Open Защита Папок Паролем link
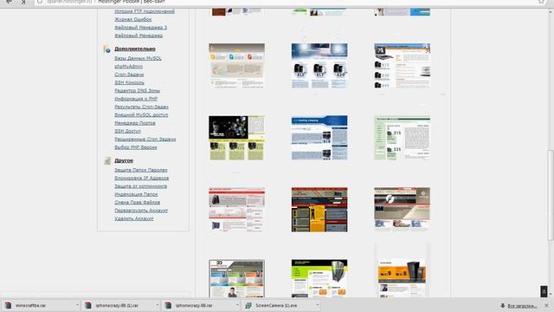The height and width of the screenshot is (312, 554). (141, 170)
